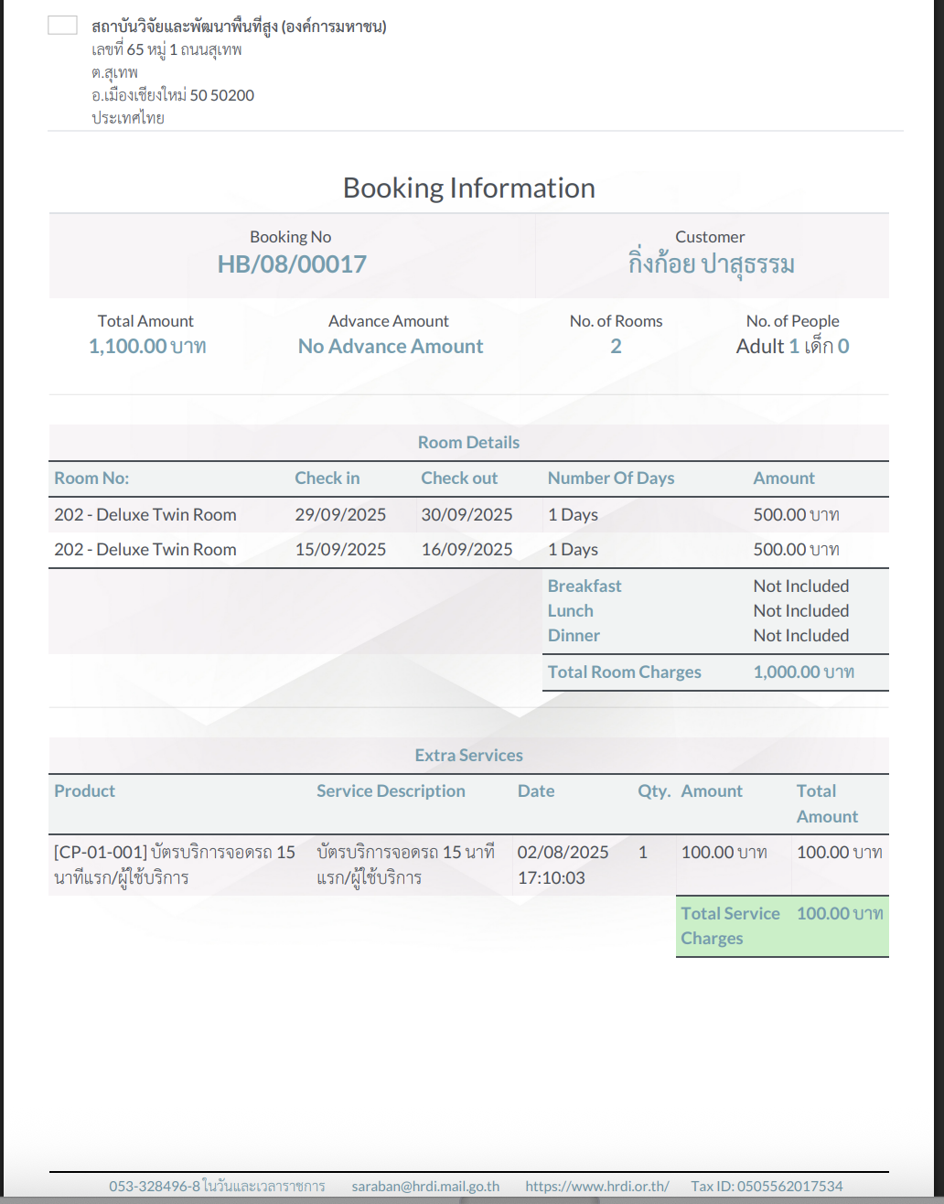This screenshot has height=1204, width=944.
Task: Click the Room Details section header
Action: [468, 442]
